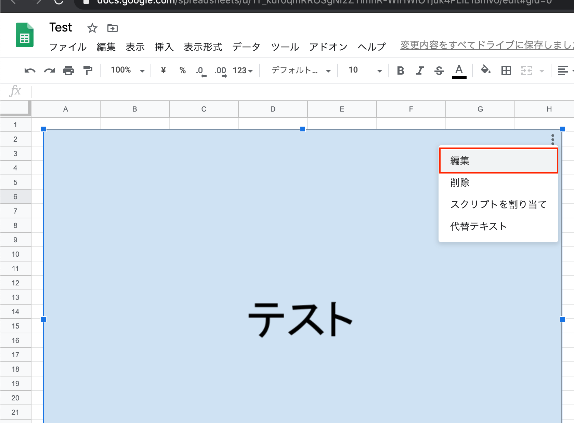Open the text color picker
The width and height of the screenshot is (574, 423).
coord(459,71)
